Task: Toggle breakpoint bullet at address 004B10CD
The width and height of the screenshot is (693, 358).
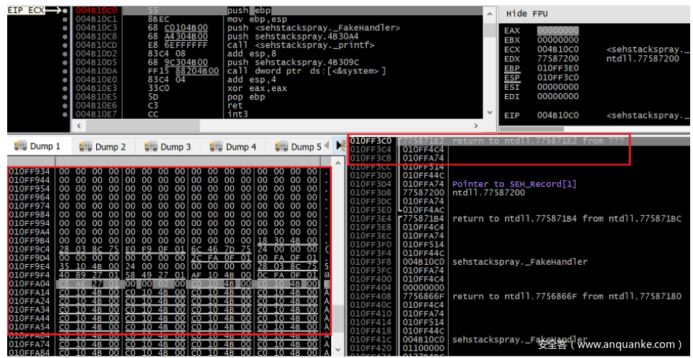Action: coord(66,44)
